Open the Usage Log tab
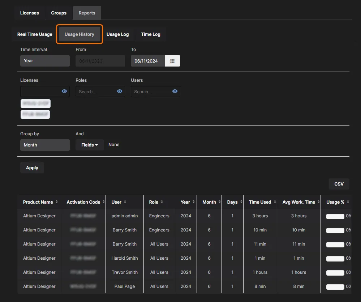Viewport: 361px width, 302px height. point(118,34)
